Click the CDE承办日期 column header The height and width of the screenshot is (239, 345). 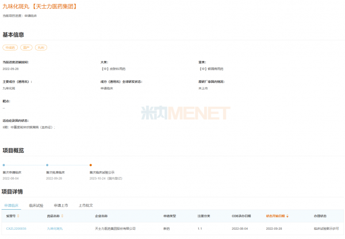(241, 217)
